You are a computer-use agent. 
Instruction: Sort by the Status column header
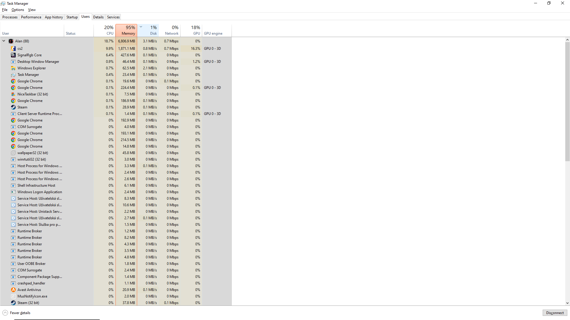tap(79, 30)
